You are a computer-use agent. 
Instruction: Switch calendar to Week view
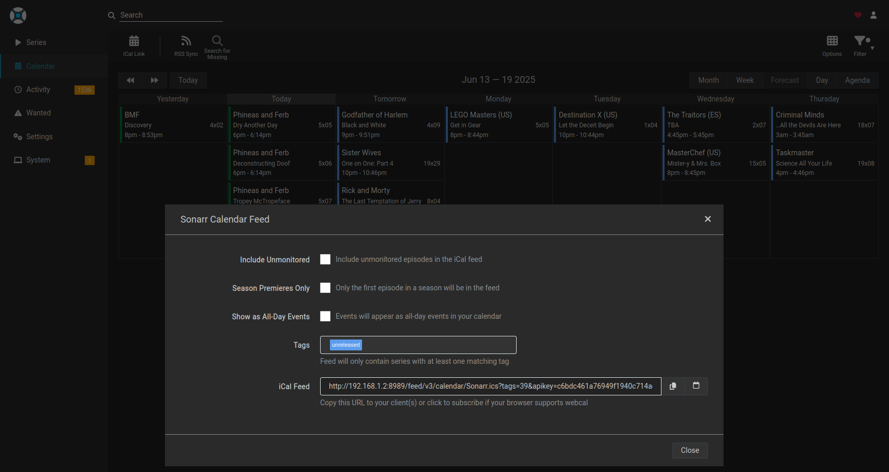click(745, 80)
